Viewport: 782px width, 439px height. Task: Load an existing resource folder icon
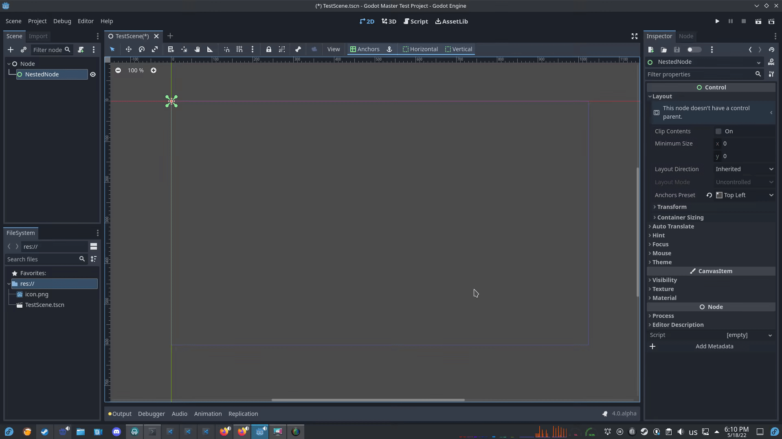click(x=664, y=50)
